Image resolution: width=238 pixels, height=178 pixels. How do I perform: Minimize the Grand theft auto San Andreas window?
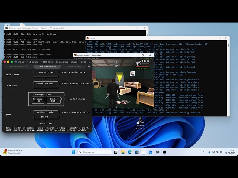pos(135,55)
